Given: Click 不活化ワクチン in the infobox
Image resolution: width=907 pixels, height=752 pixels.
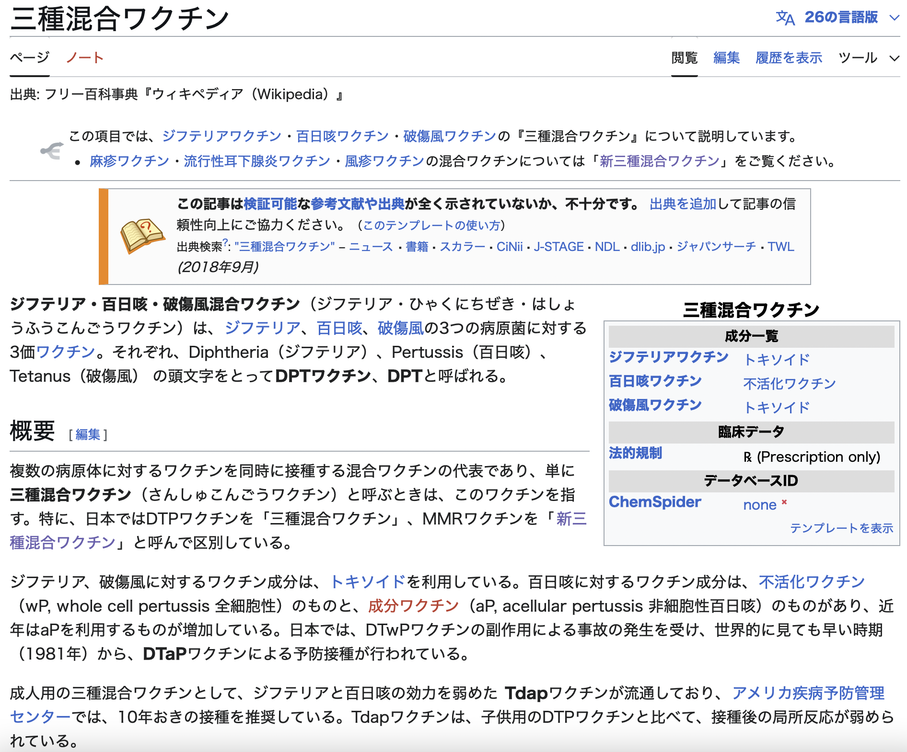Looking at the screenshot, I should pyautogui.click(x=790, y=384).
